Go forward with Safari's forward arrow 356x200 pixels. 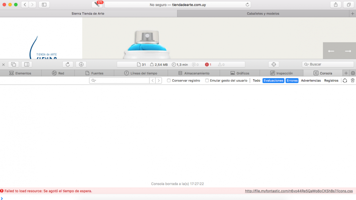(32, 5)
